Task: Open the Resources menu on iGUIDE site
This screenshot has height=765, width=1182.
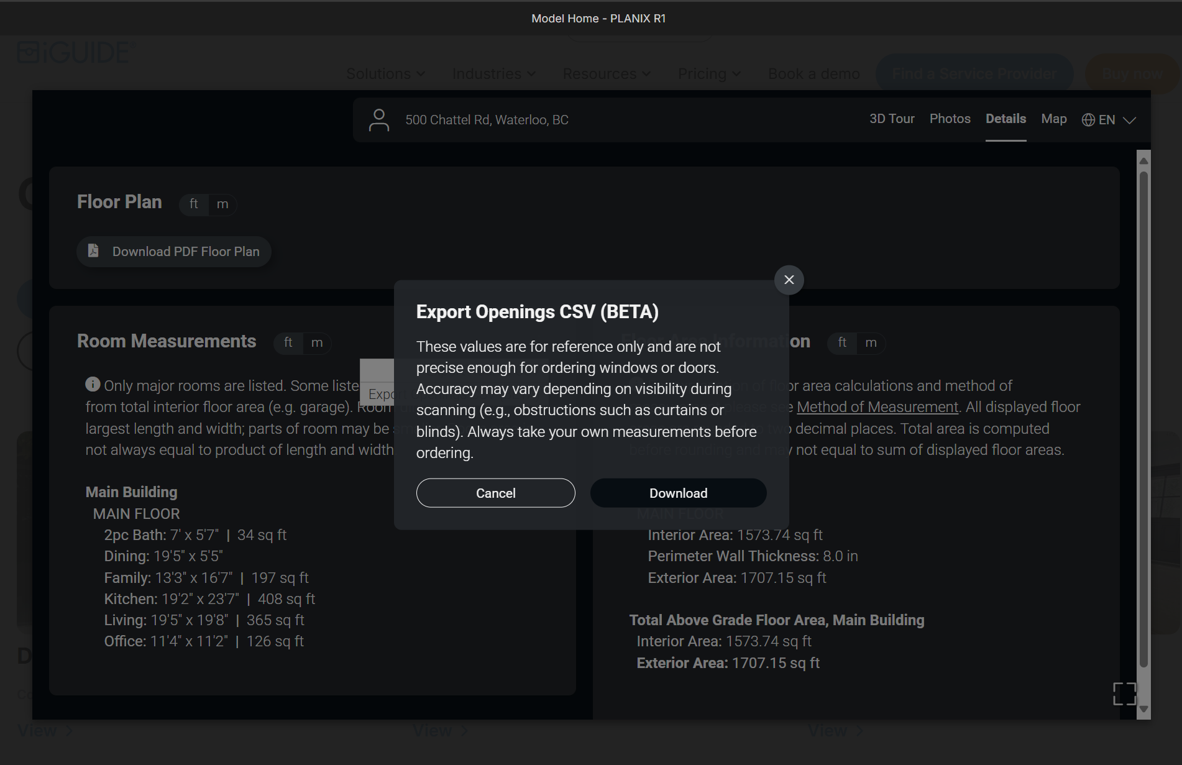Action: pyautogui.click(x=607, y=74)
